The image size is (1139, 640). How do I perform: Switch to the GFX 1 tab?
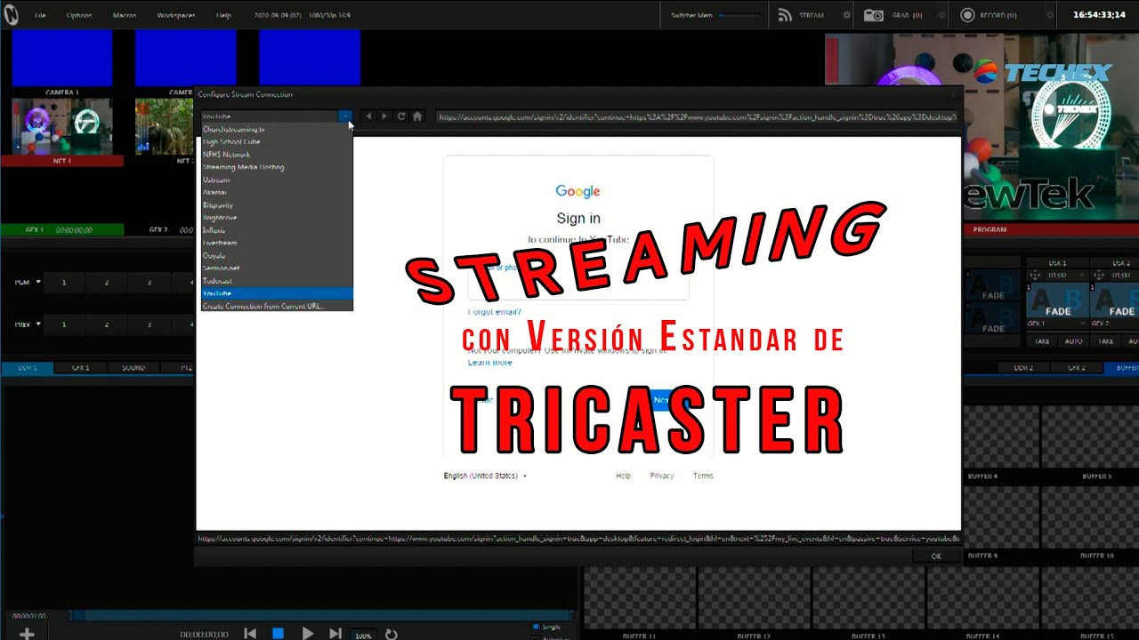click(80, 367)
